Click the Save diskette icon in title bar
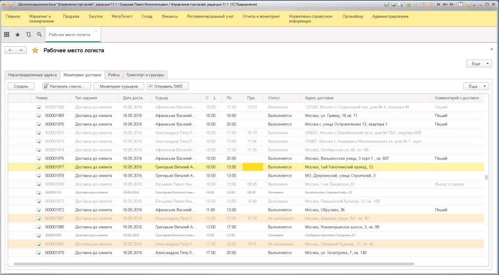Viewport: 499px width, 275px height. [386, 4]
